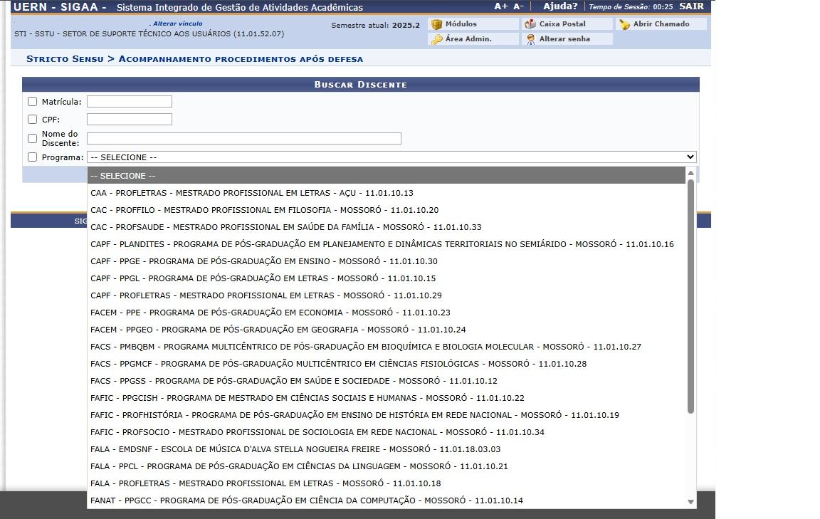820x519 pixels.
Task: Select FANAT - PPGCC Ciência da Computação option
Action: [x=306, y=500]
